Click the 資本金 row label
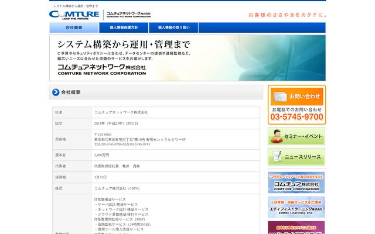The image size is (375, 234). [60, 155]
